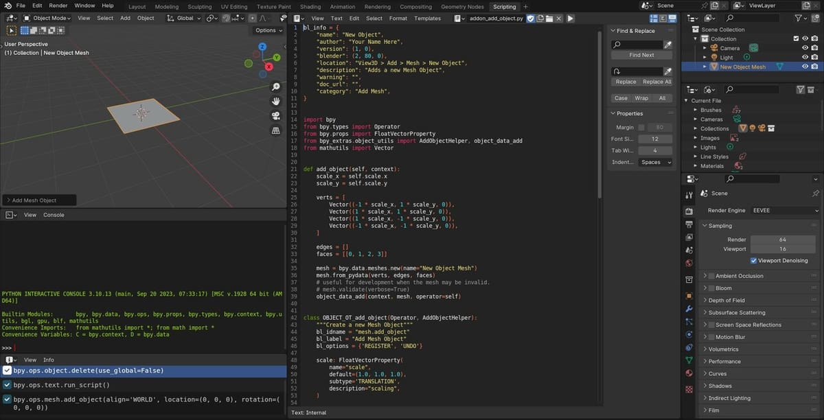Viewport: 824px width, 420px height.
Task: Click the Render samples value 64
Action: (783, 240)
